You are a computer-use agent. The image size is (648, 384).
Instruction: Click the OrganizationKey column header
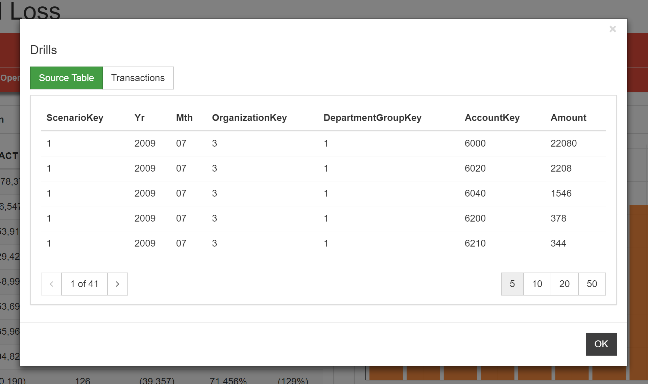(249, 118)
